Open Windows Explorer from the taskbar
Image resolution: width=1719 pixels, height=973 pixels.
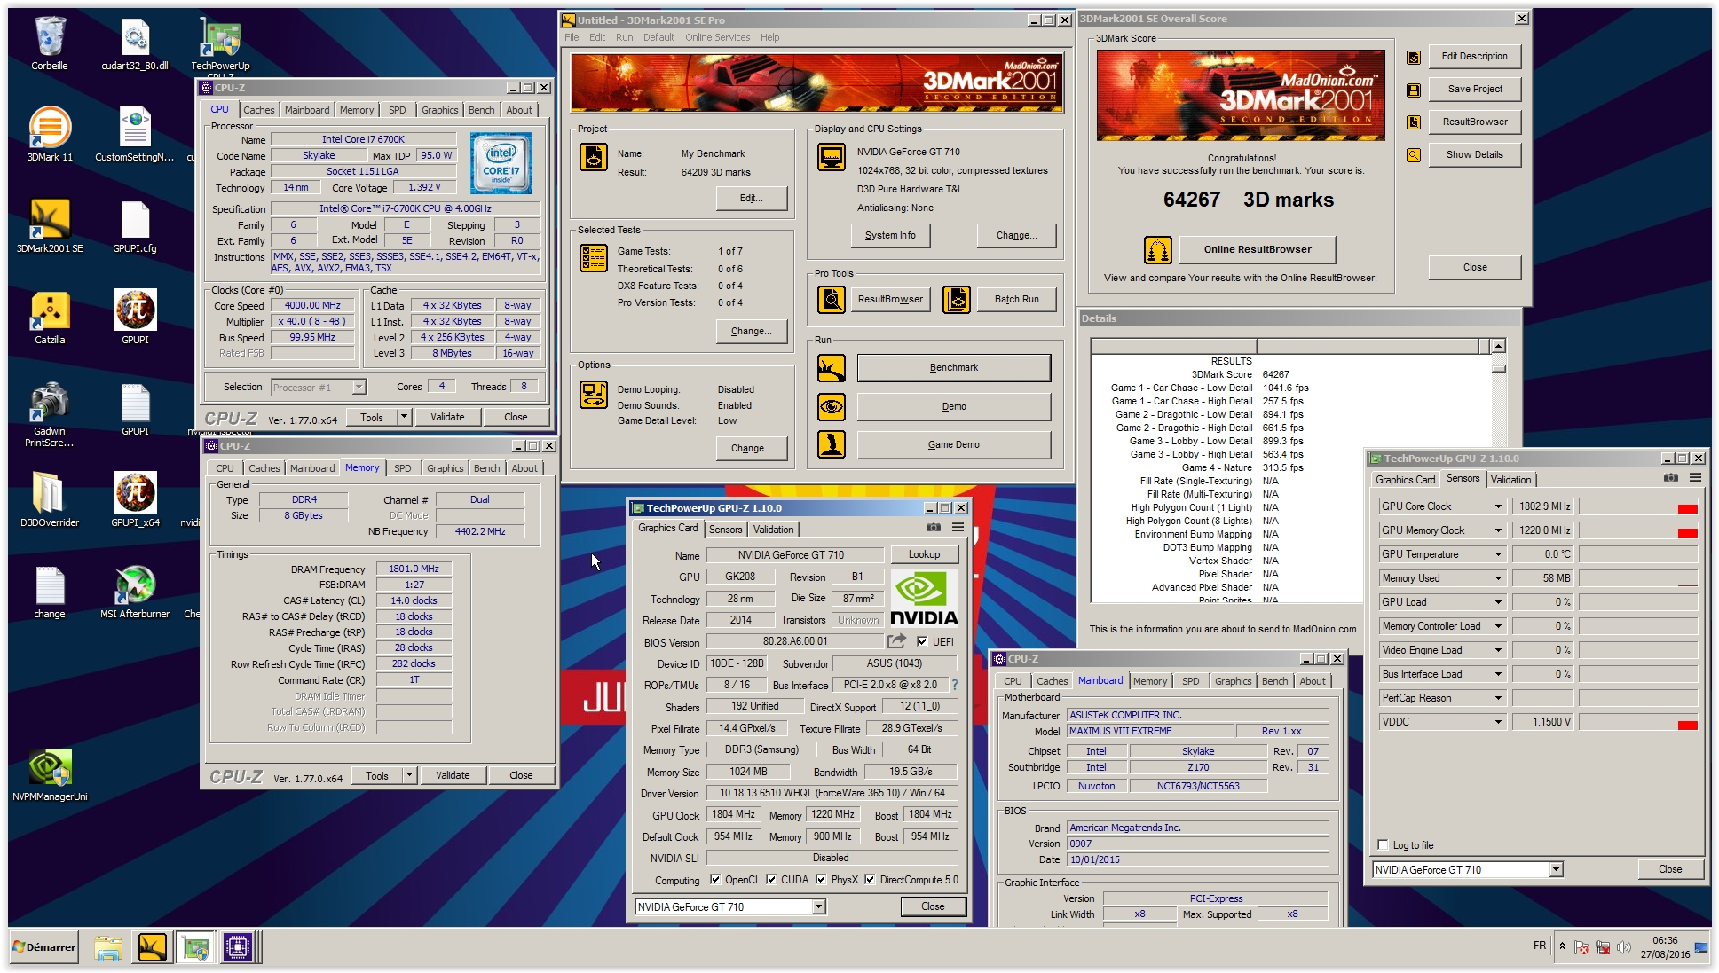108,948
